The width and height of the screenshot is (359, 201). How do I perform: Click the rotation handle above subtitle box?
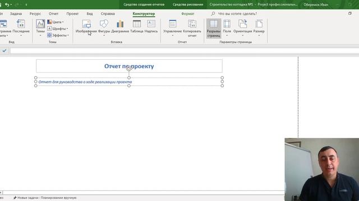[x=129, y=68]
